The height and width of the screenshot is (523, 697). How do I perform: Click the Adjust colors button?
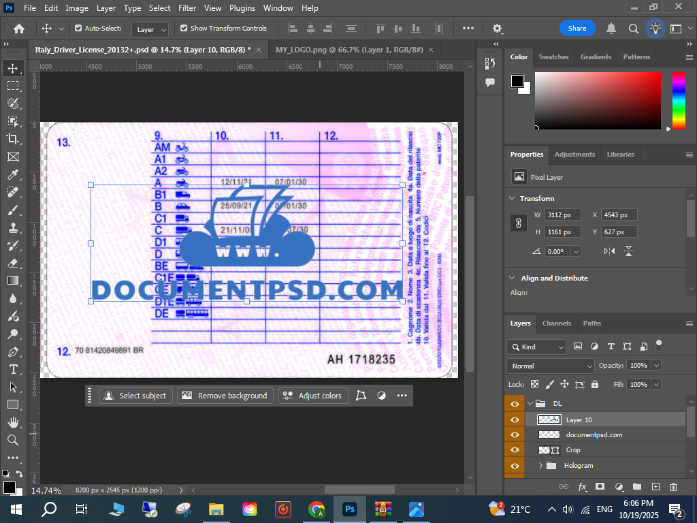[x=313, y=396]
